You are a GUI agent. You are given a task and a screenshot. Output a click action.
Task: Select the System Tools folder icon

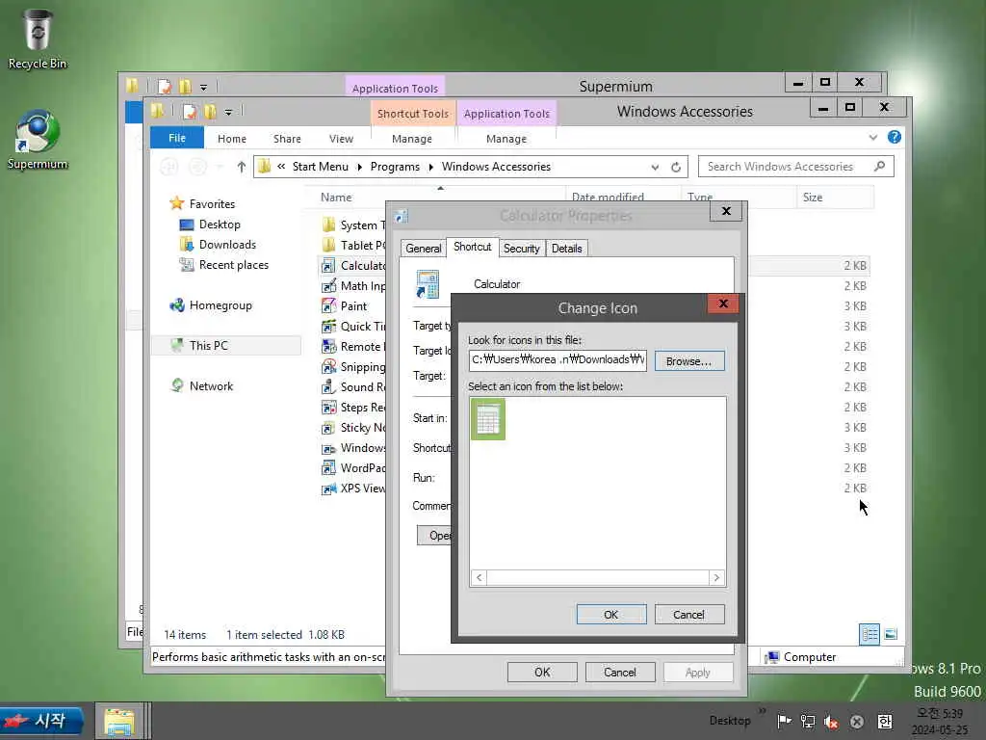click(329, 225)
